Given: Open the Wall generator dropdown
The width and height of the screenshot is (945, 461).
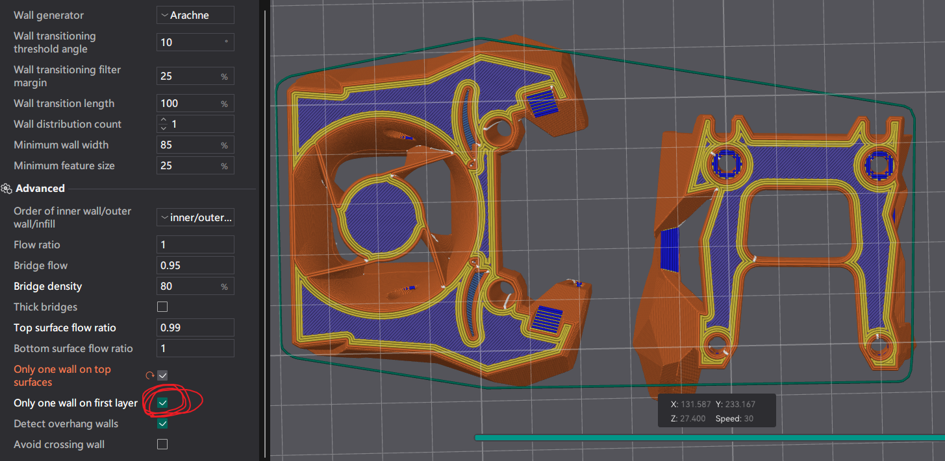Looking at the screenshot, I should [x=195, y=14].
